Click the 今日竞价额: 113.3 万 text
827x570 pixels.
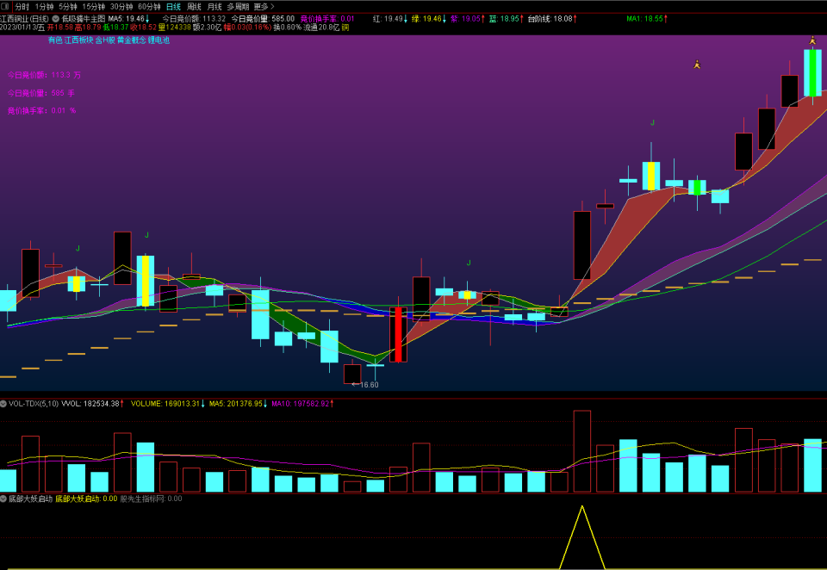point(44,76)
